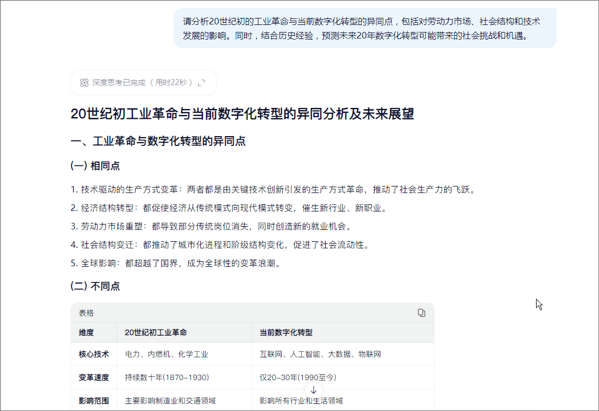The width and height of the screenshot is (599, 411).
Task: Copy the table with the copy icon
Action: pos(422,313)
